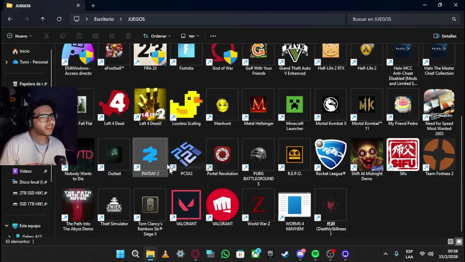Screen dimensions: 465x262
Task: Refresh the JUEGOS folder
Action: (59, 19)
